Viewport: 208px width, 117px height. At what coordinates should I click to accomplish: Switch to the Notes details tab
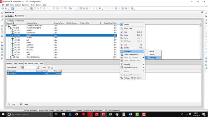coord(41,64)
